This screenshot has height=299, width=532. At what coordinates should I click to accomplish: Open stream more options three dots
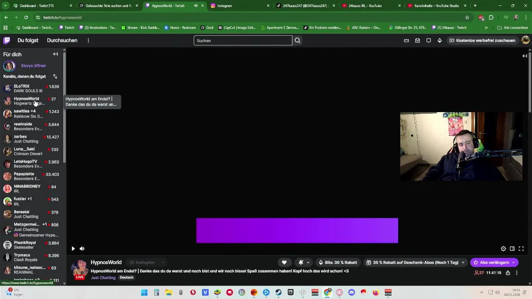point(517,273)
